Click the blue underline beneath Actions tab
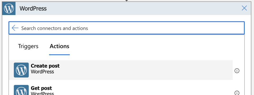The width and height of the screenshot is (254, 95). tap(59, 55)
